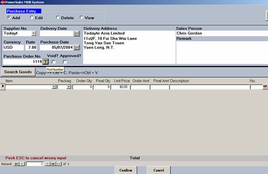The height and width of the screenshot is (174, 268).
Task: Click the Delivery Date input field
Action: (x=57, y=33)
